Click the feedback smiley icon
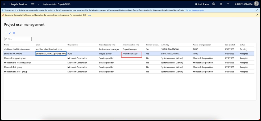 pos(214,4)
